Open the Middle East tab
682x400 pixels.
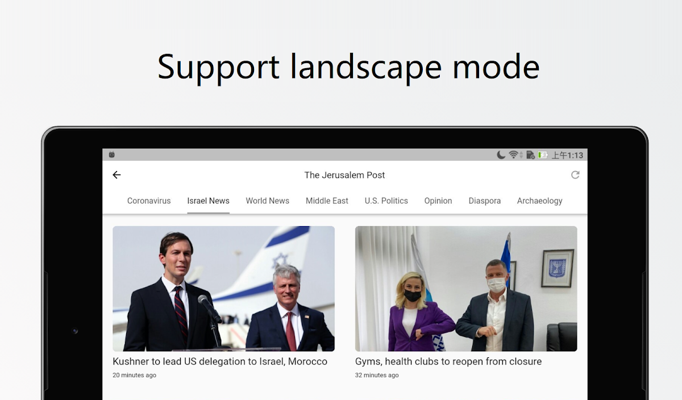pos(327,201)
